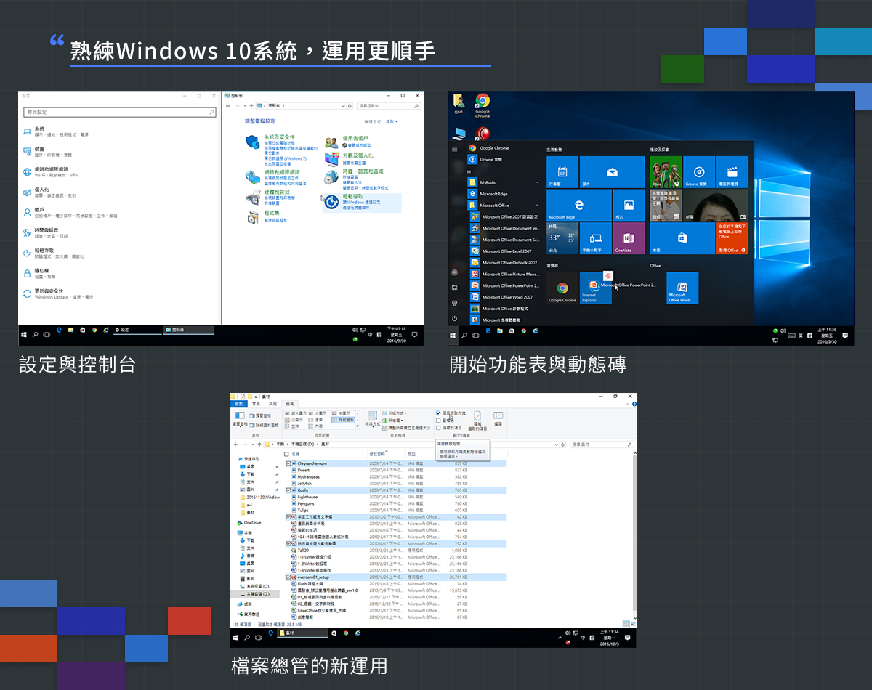The height and width of the screenshot is (690, 872).
Task: Click the power icon in Start menu
Action: [x=455, y=318]
